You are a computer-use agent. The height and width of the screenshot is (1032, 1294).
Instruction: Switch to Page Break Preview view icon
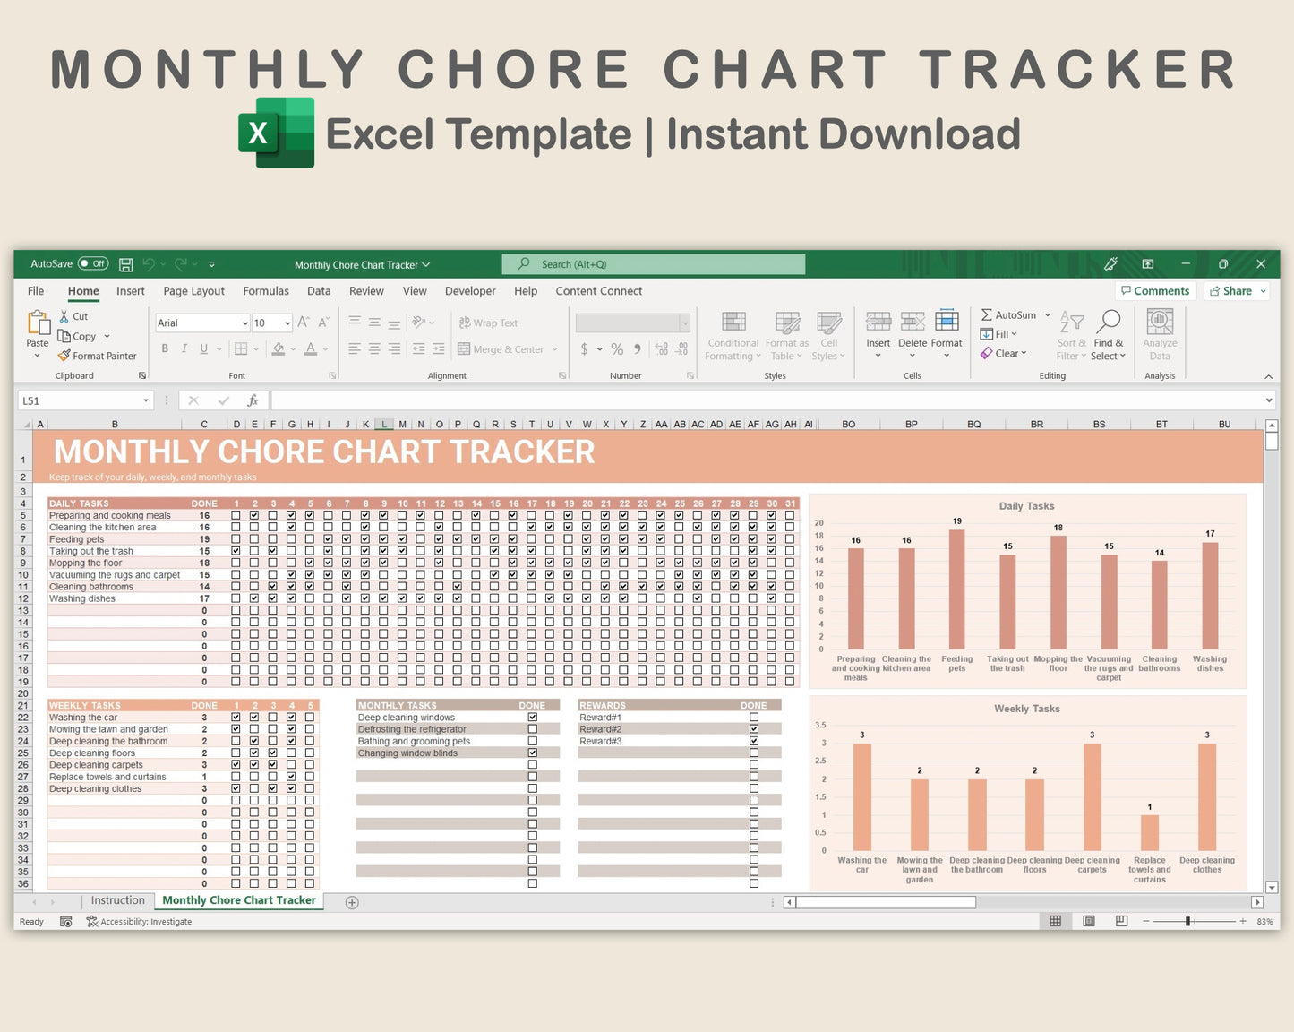pos(1121,921)
